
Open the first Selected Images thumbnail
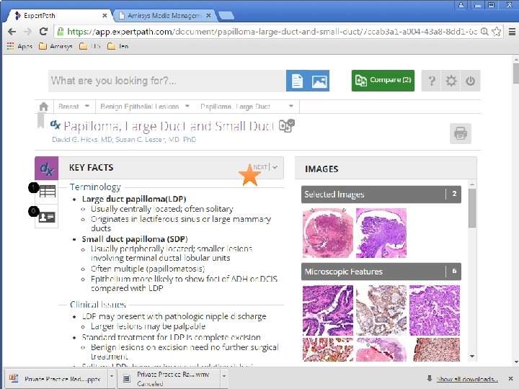tap(328, 233)
